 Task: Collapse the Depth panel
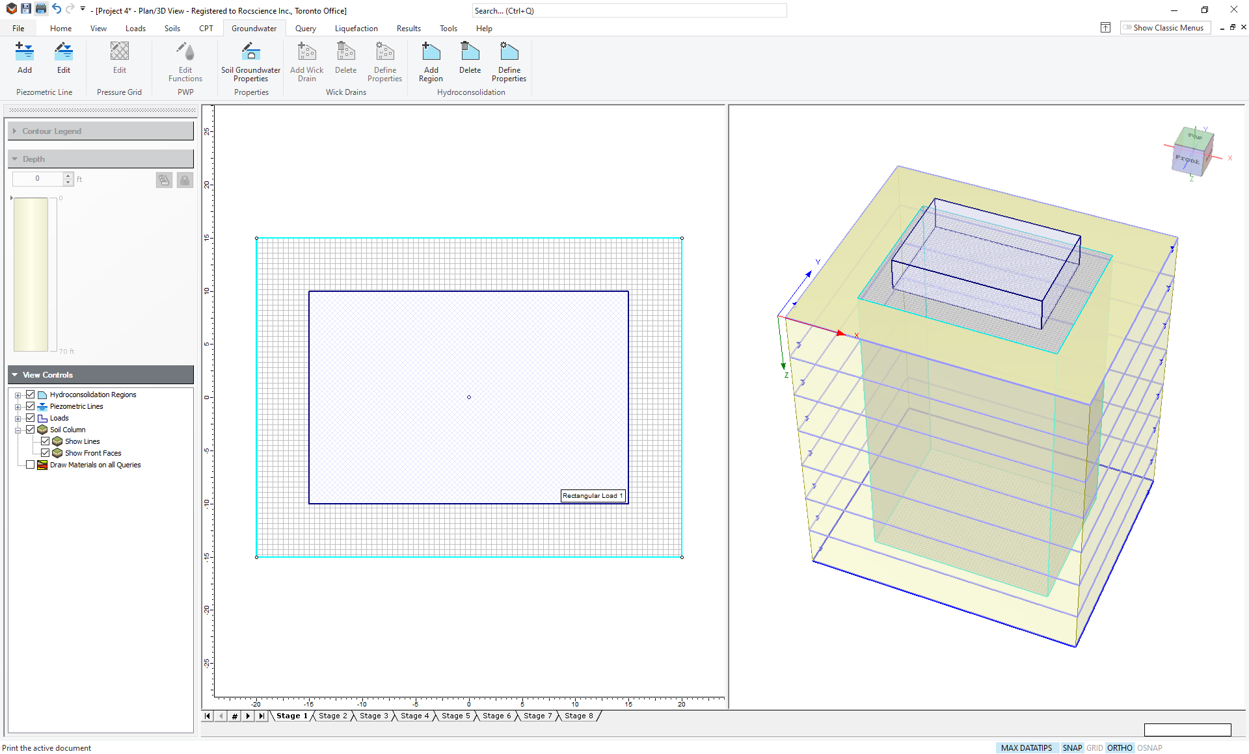[15, 159]
